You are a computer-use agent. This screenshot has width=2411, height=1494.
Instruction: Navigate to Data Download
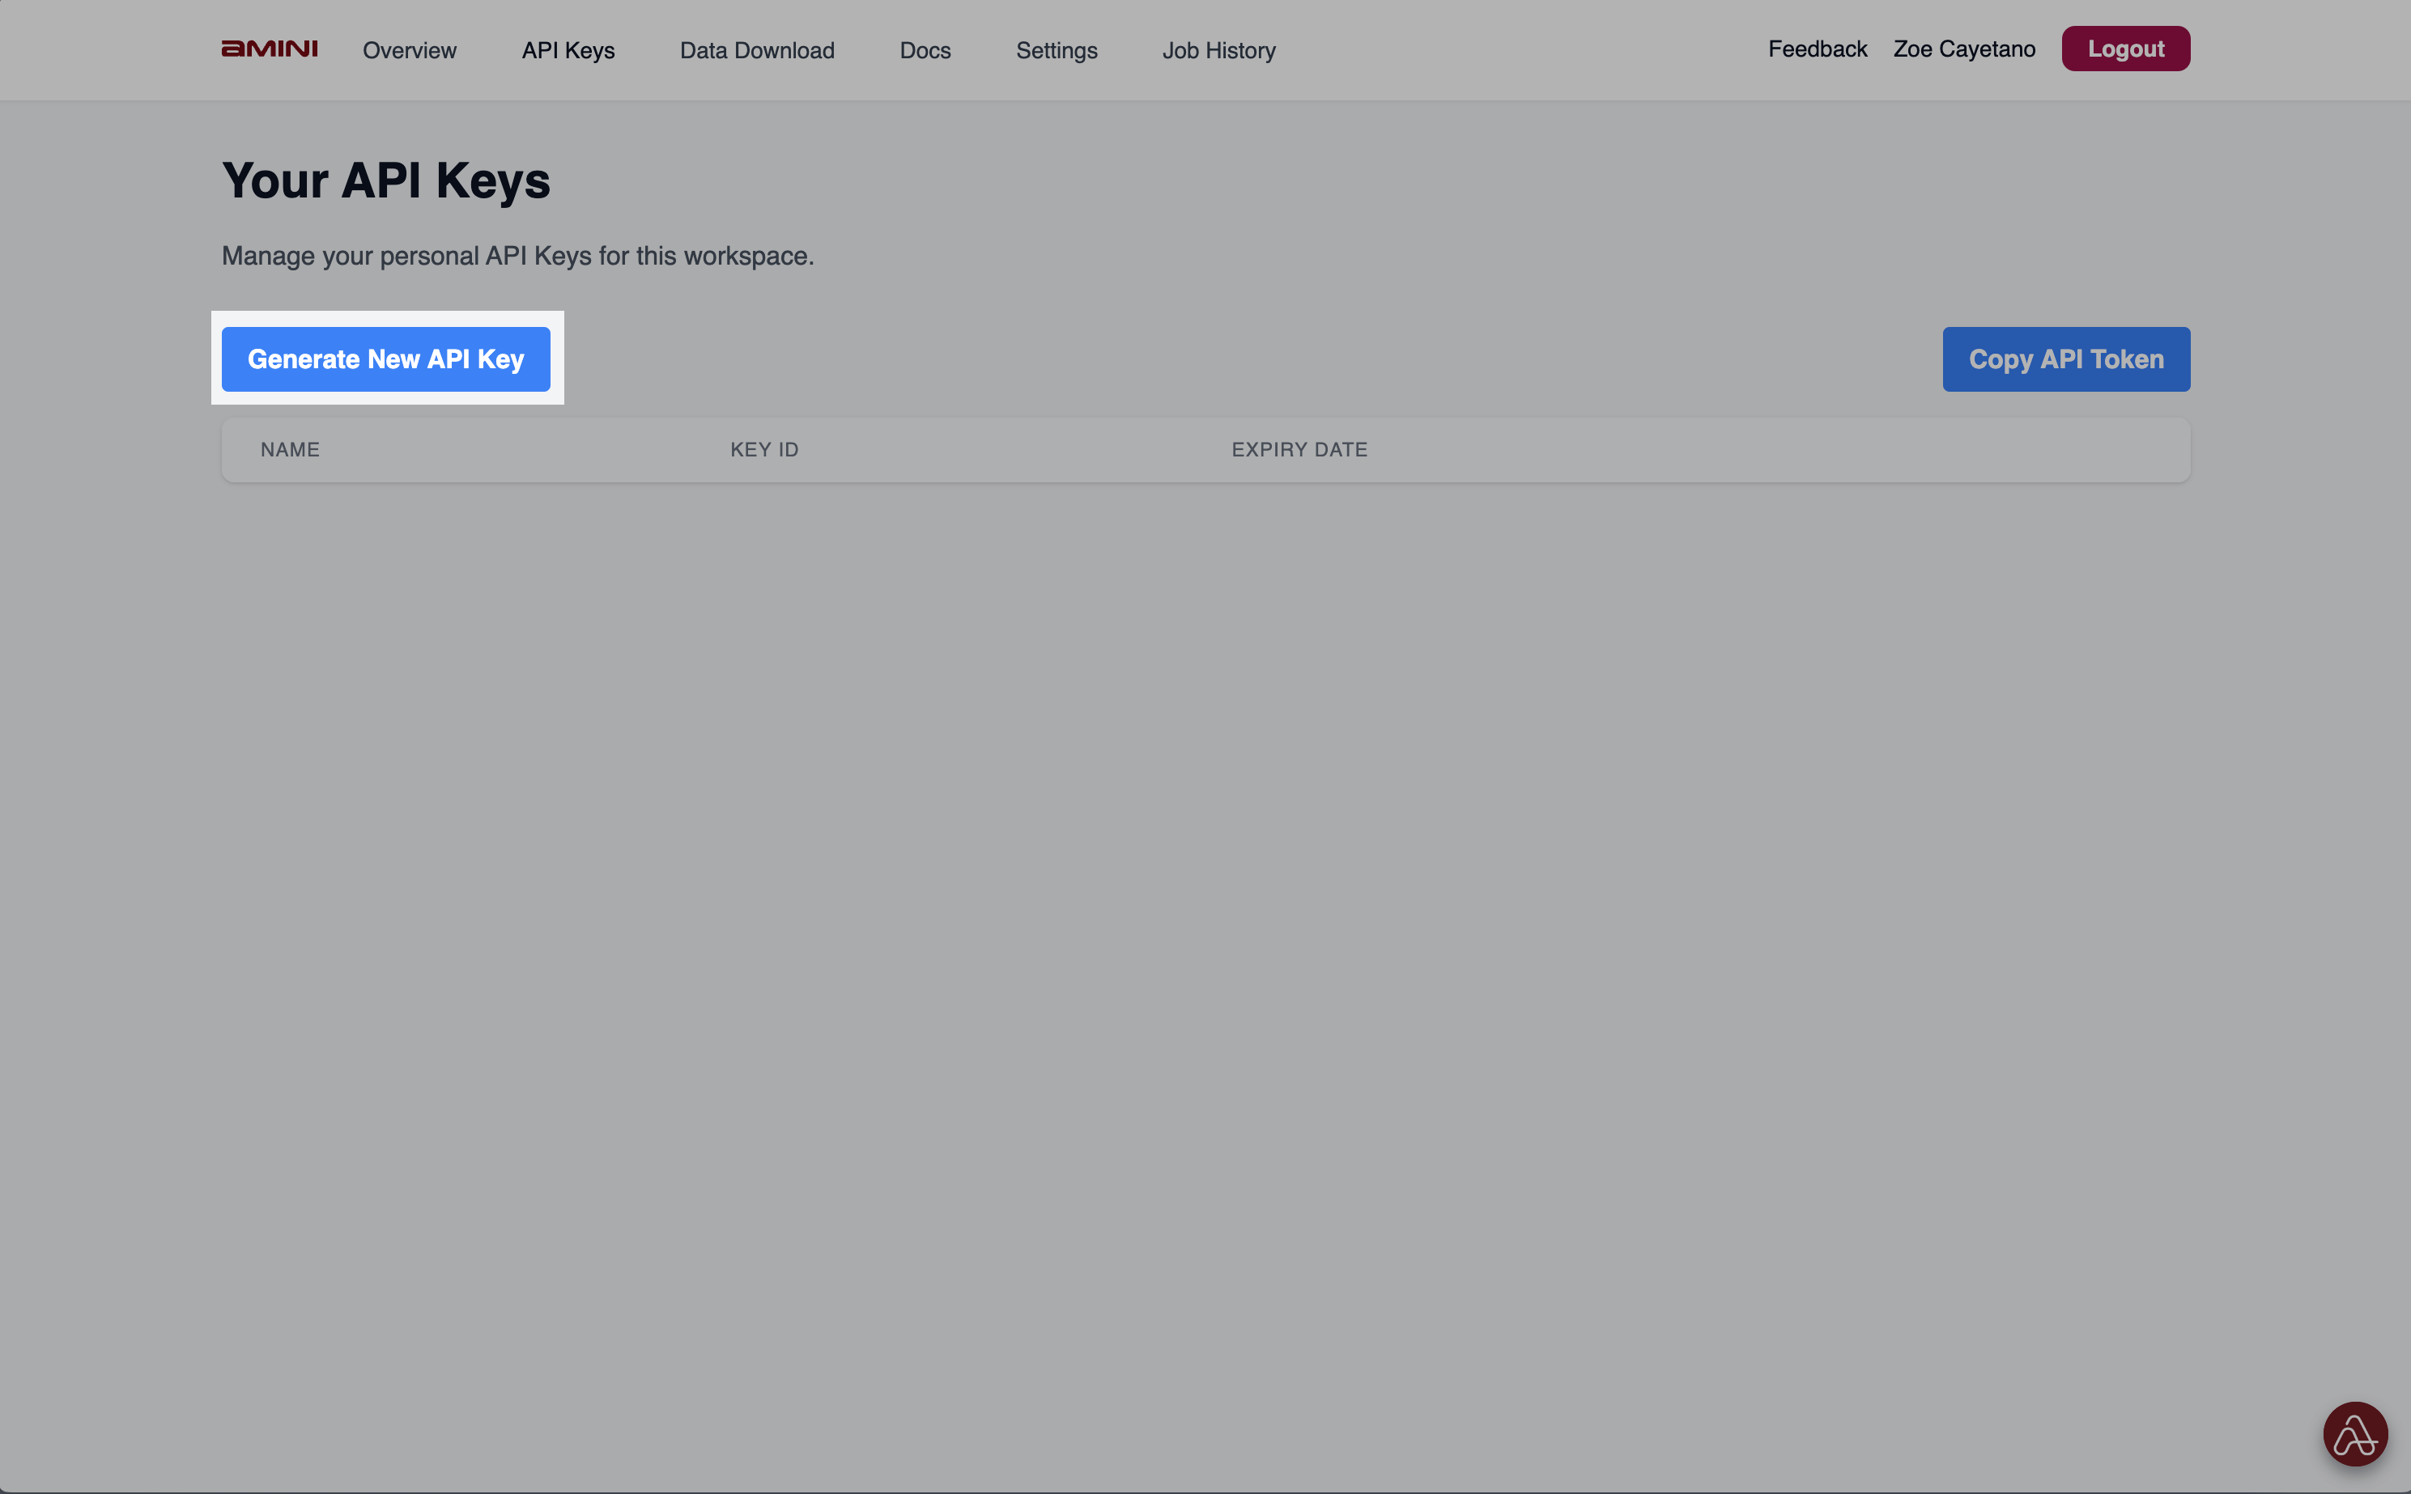coord(757,50)
